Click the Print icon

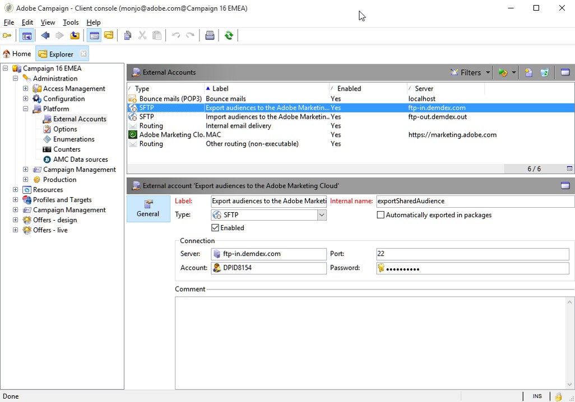[210, 35]
